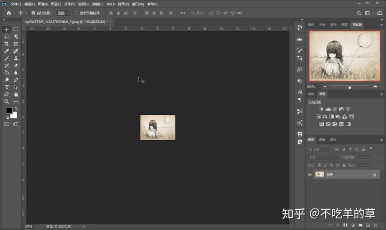This screenshot has width=386, height=230.
Task: Click the zoom percentage field in status bar
Action: (28, 227)
